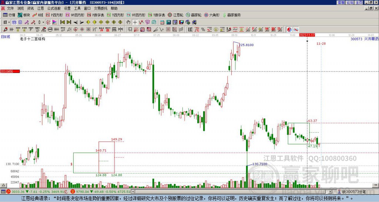Open the 交易委托 menu
The height and width of the screenshot is (202, 379).
click(x=101, y=8)
